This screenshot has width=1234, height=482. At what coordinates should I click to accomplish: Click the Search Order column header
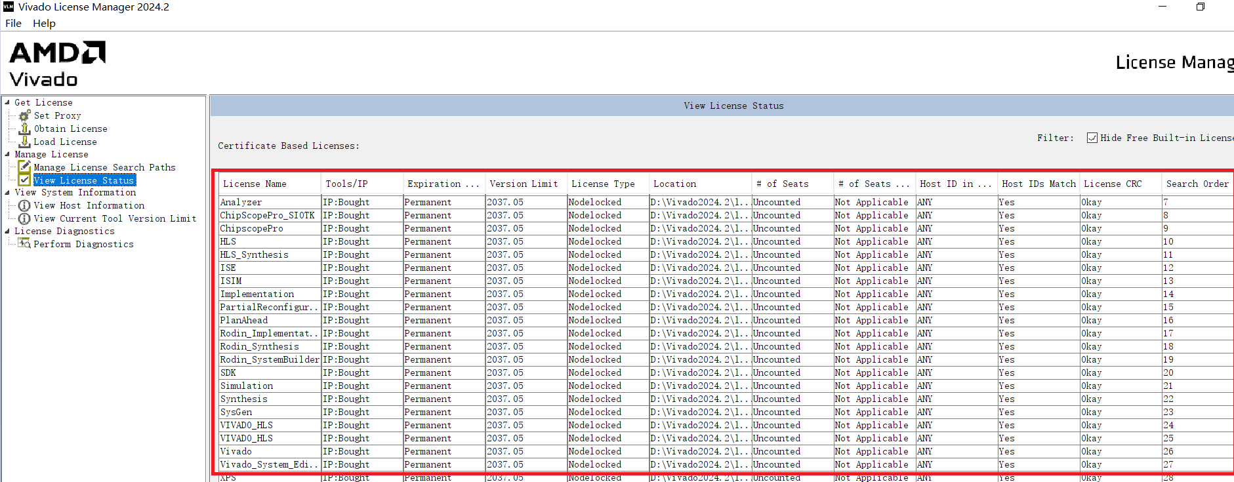coord(1197,184)
